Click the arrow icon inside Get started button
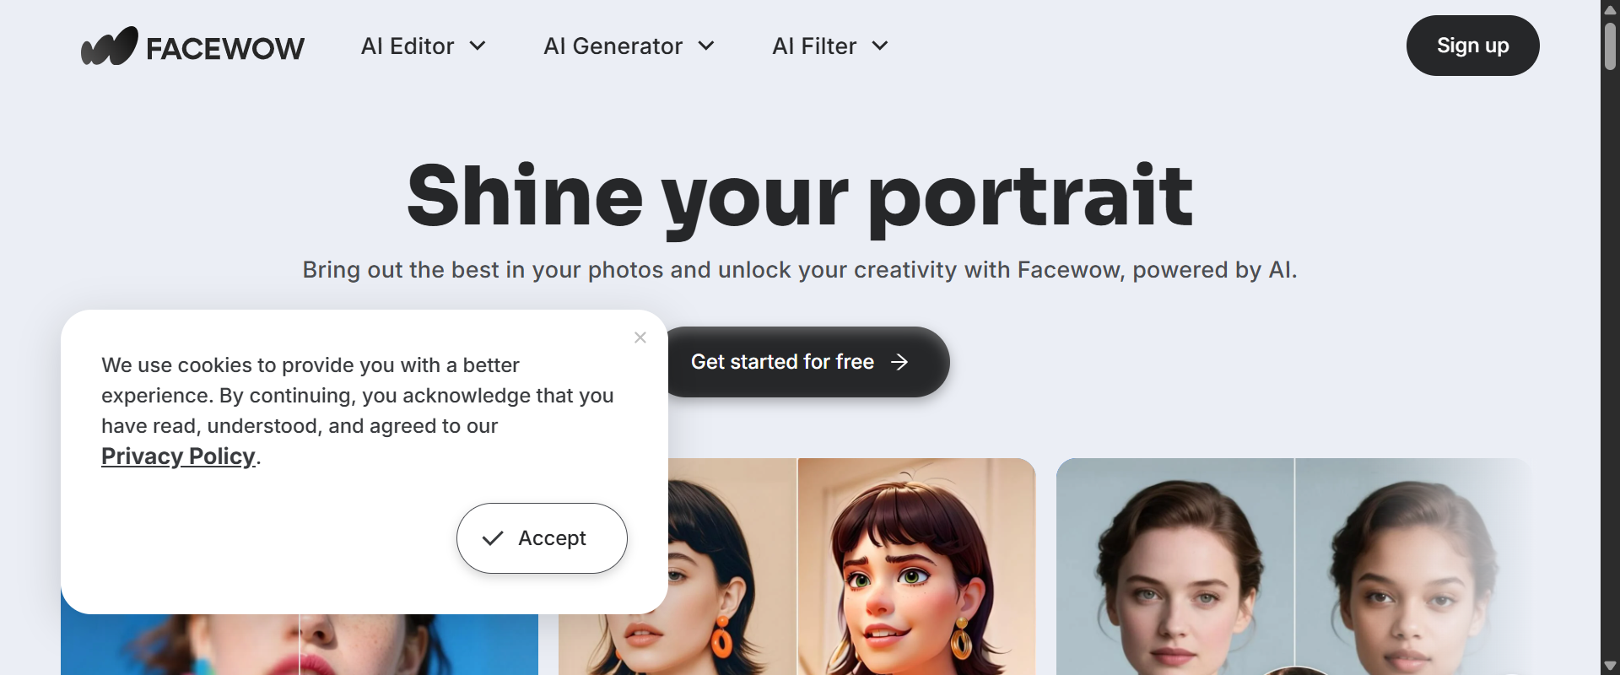1620x675 pixels. coord(899,362)
